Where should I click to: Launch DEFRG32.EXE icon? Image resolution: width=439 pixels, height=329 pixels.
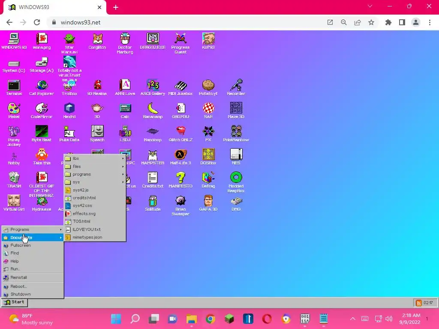coord(153,42)
